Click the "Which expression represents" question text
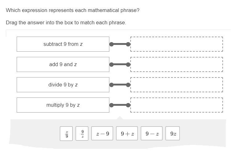The image size is (231, 151). [73, 10]
